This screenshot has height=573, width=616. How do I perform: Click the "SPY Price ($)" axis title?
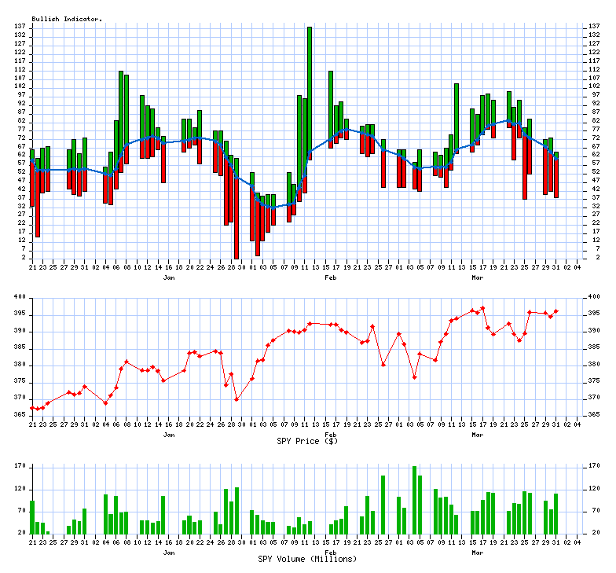tap(307, 441)
